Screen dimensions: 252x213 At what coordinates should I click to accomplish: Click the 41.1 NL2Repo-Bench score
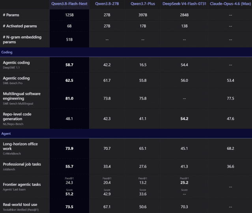point(143,119)
